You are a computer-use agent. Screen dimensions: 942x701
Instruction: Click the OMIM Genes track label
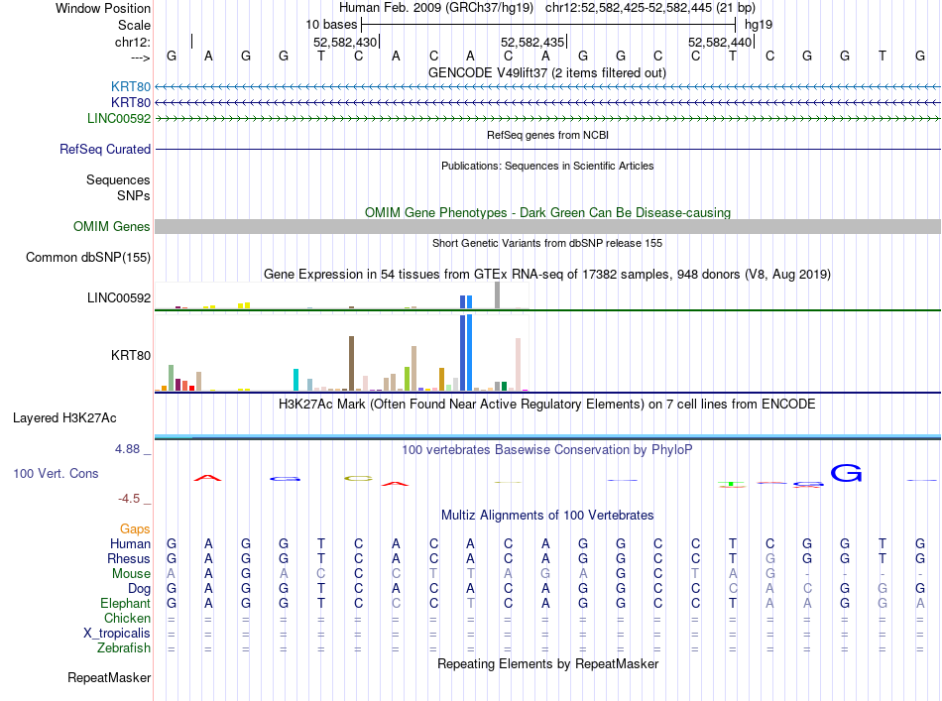pyautogui.click(x=112, y=226)
